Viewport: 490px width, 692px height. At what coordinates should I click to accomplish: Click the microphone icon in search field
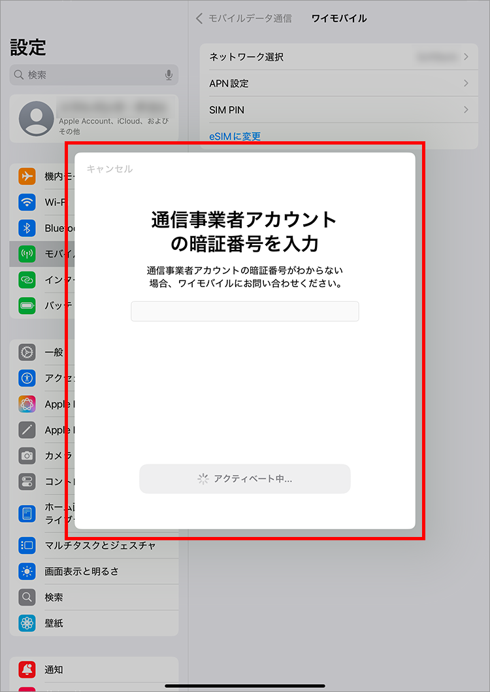(x=169, y=75)
